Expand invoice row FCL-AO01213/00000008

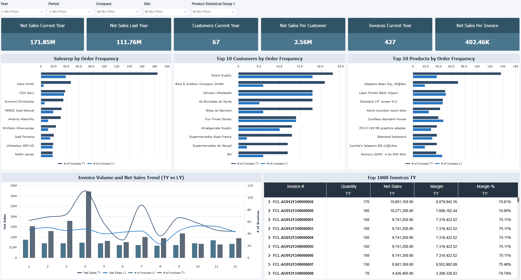269,273
